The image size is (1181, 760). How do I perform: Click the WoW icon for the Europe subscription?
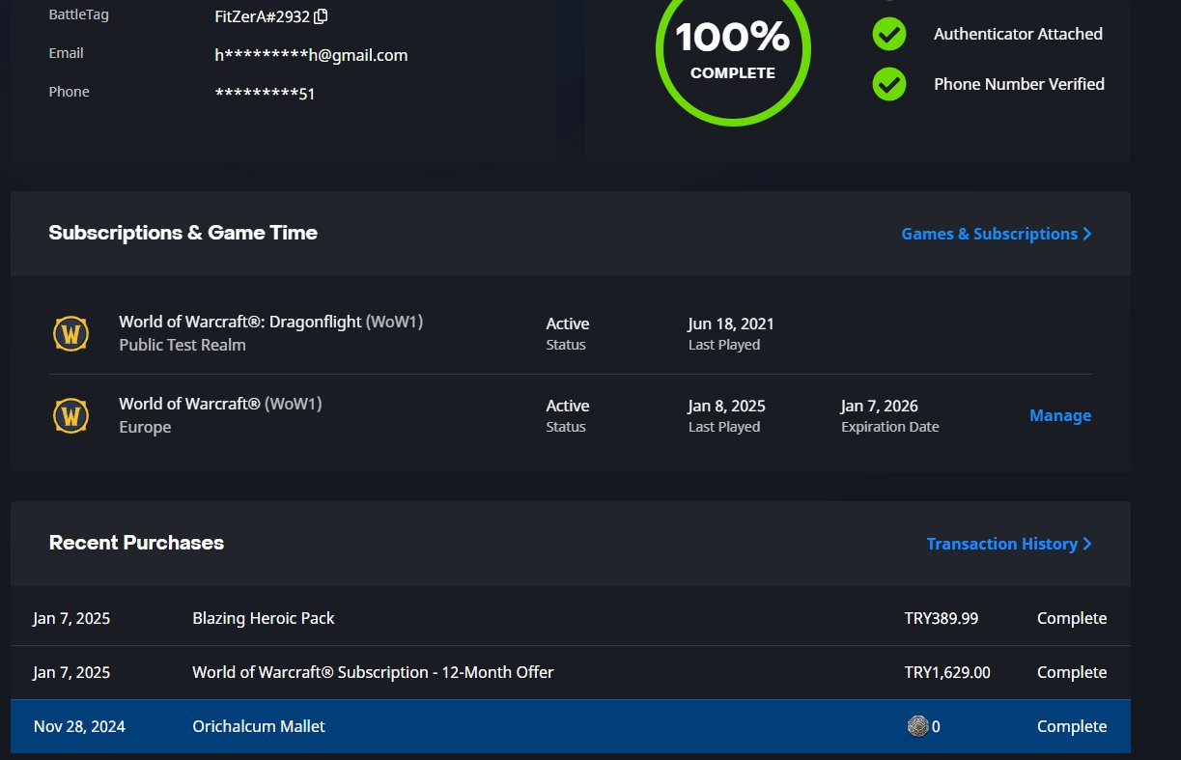coord(70,416)
